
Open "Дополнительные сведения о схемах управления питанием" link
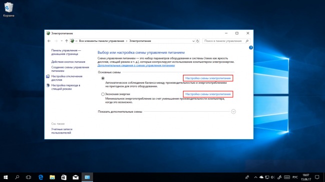click(136, 65)
